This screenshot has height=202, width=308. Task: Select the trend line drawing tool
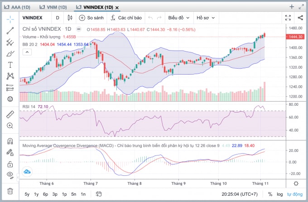point(10,31)
